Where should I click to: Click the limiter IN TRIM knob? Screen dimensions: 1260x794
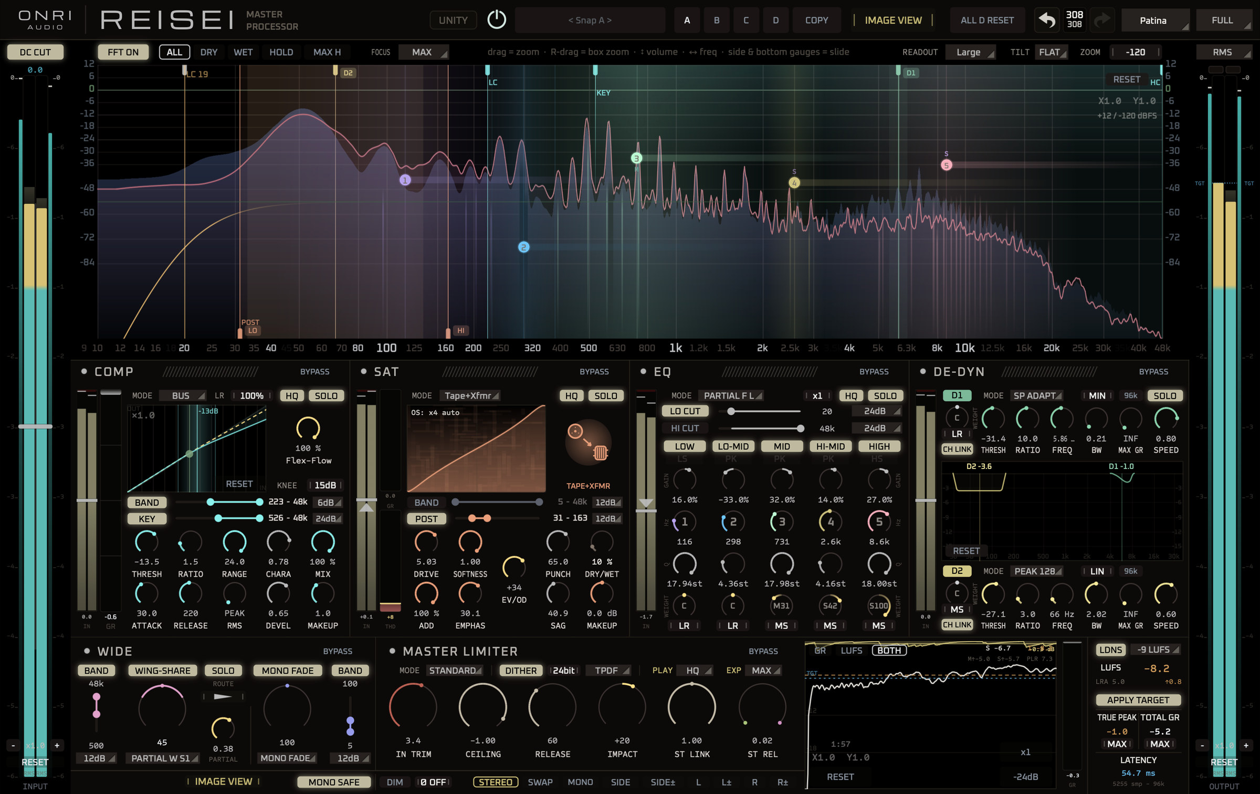point(413,707)
